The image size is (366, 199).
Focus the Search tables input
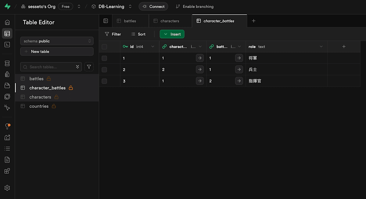click(51, 67)
